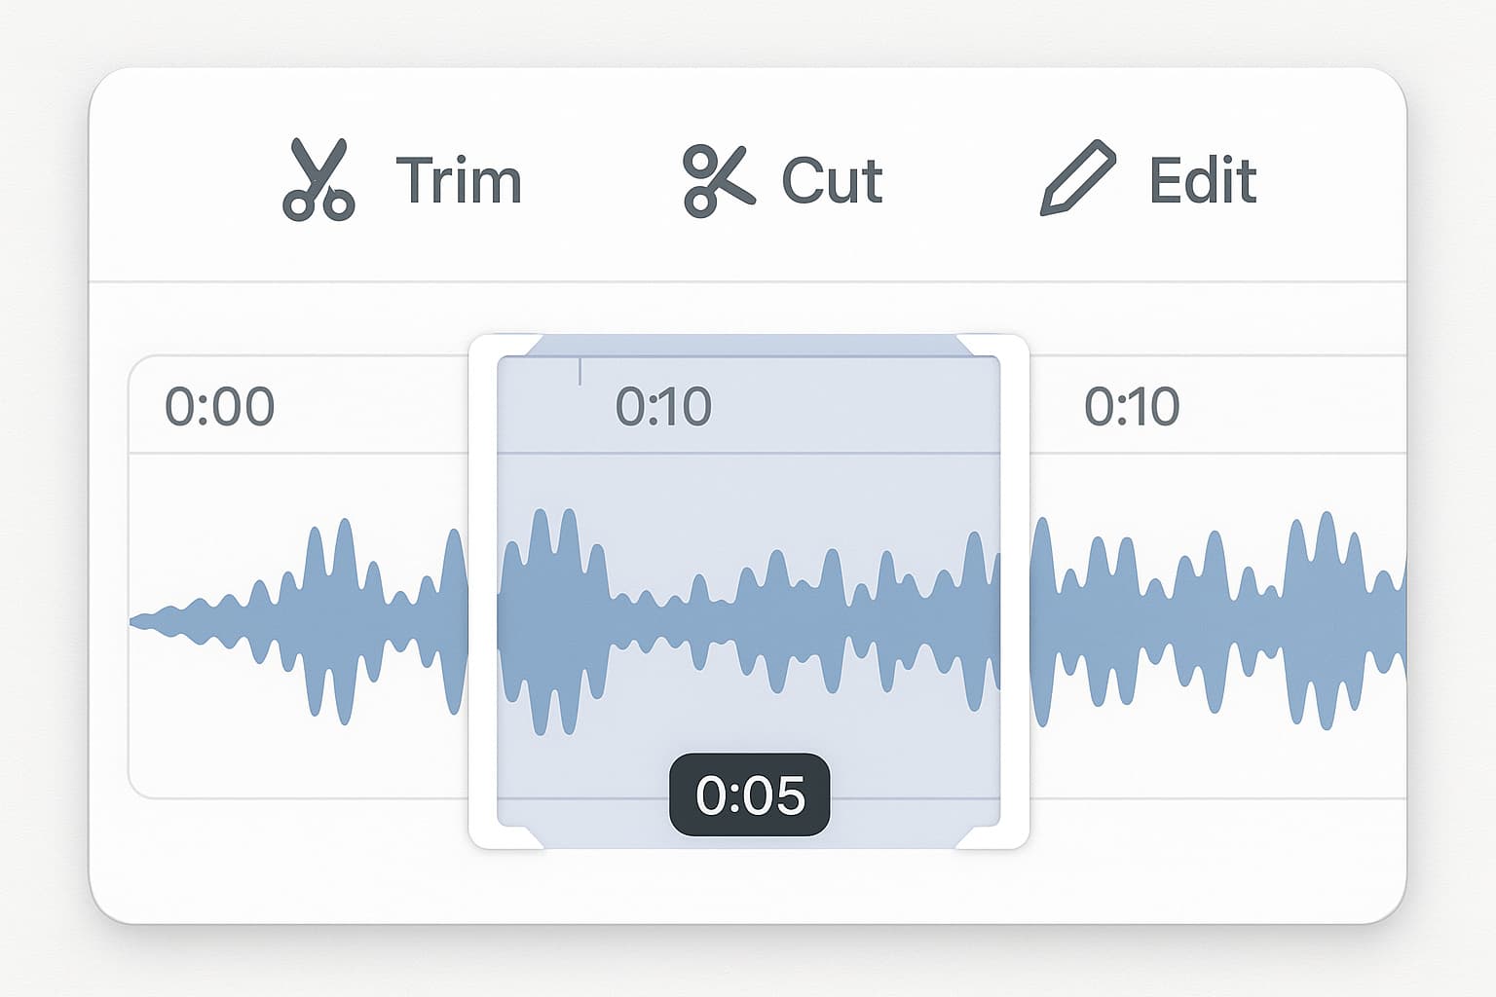Click the Cut scissors icon

coord(719,181)
